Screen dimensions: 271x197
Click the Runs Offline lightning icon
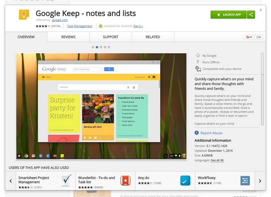click(198, 62)
